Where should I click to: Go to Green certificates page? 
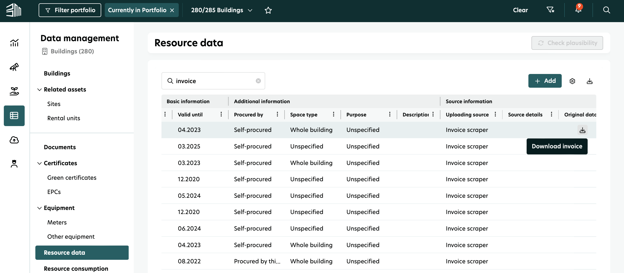pyautogui.click(x=72, y=178)
